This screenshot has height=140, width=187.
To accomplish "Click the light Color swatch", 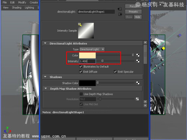I will coord(87,55).
